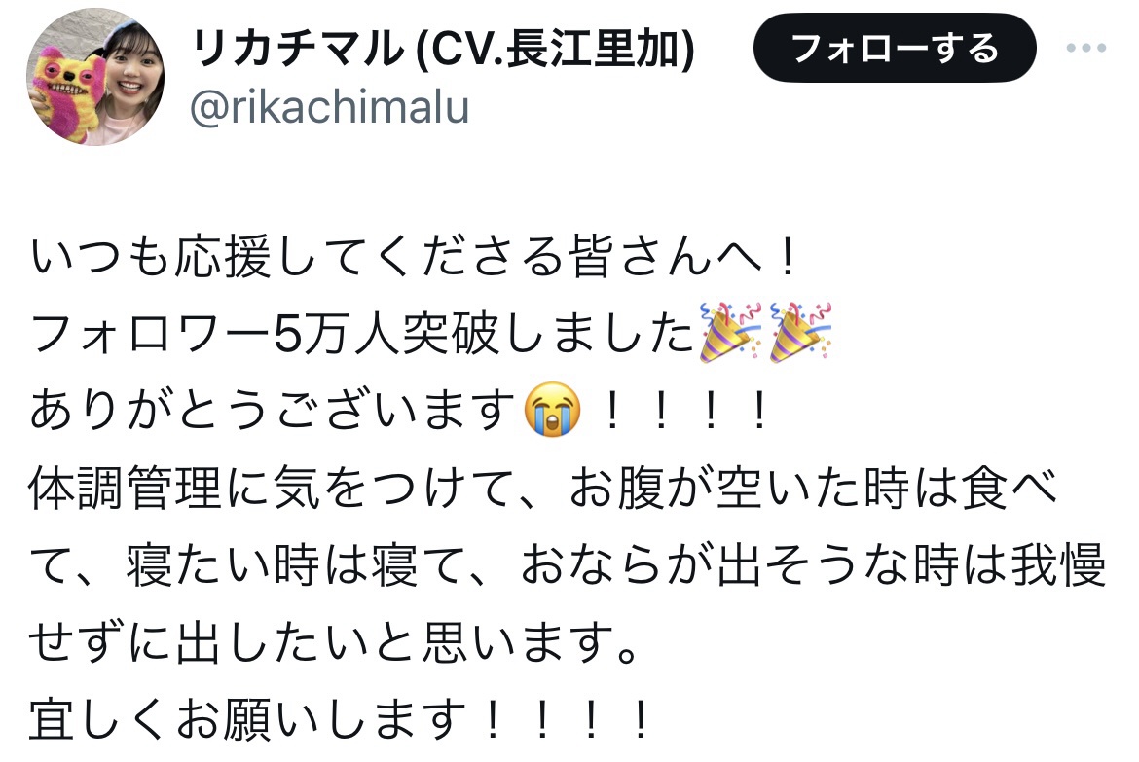Viewport: 1139px width, 762px height.
Task: Click the フォローする follow button
Action: point(895,48)
